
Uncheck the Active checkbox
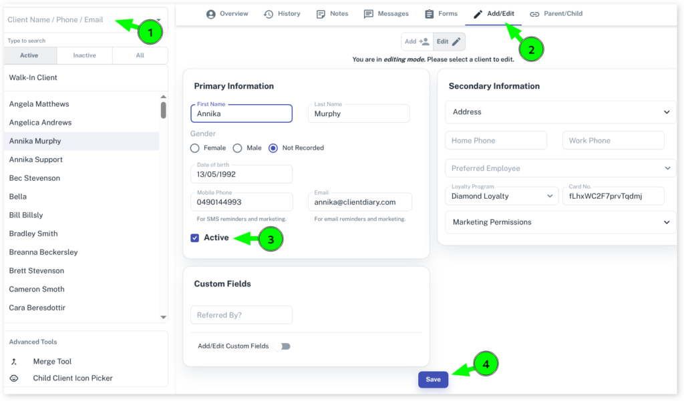(195, 238)
